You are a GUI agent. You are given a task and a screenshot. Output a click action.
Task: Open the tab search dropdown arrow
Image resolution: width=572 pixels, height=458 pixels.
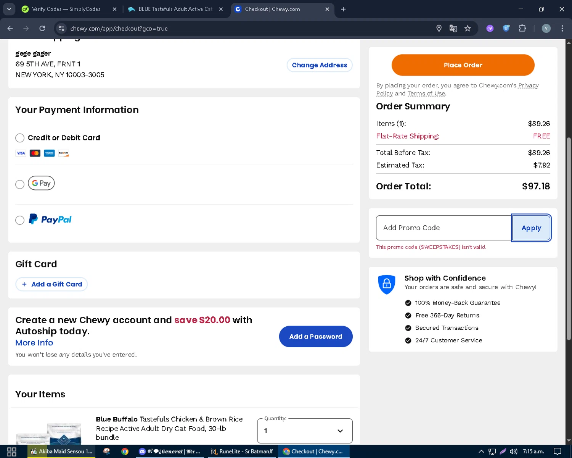tap(9, 9)
